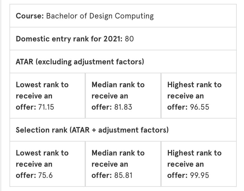
Task: Click the ATAR lowest rank cell 71.15
Action: 48,96
